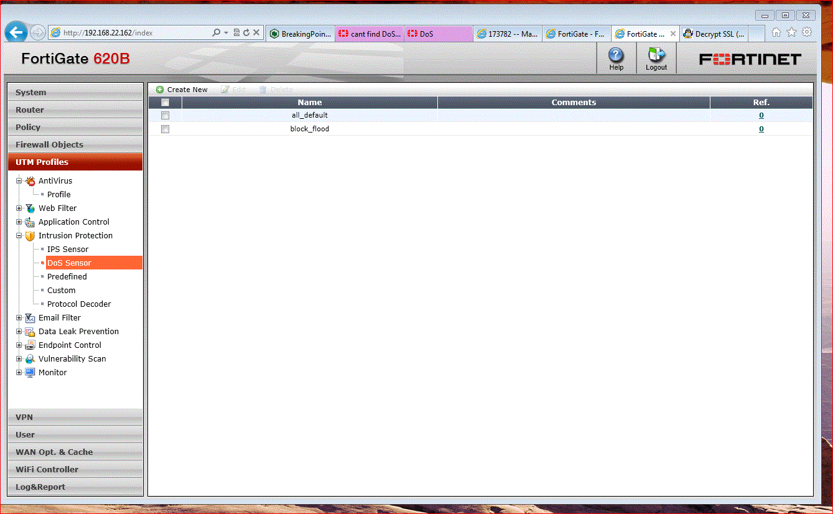
Task: Click the UTM Profiles section header
Action: point(75,162)
